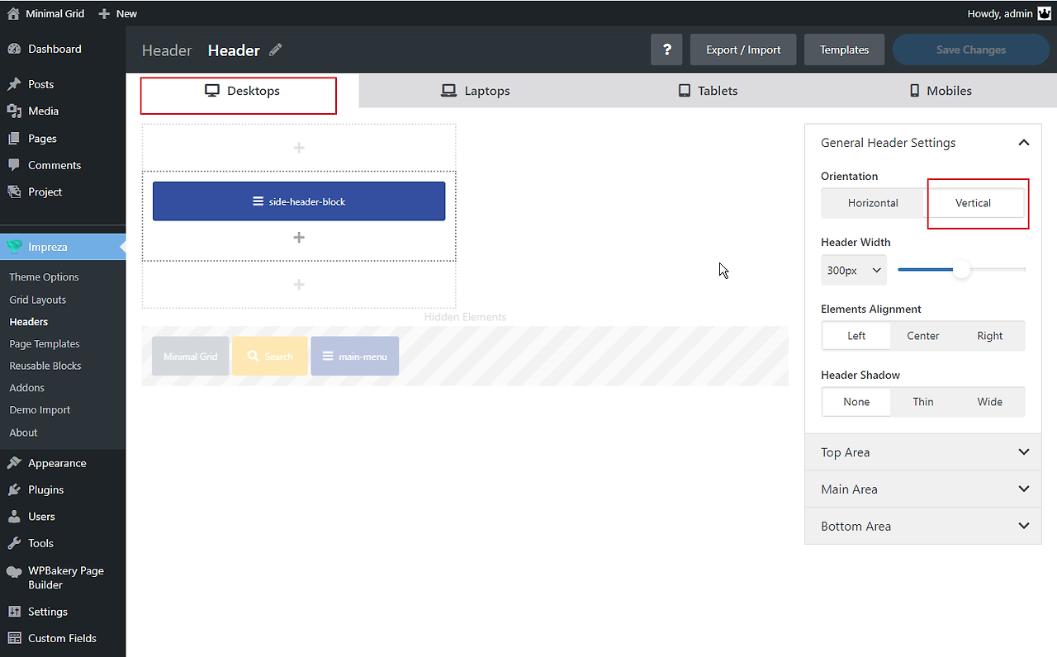The image size is (1057, 657).
Task: Align elements Left
Action: (x=856, y=336)
